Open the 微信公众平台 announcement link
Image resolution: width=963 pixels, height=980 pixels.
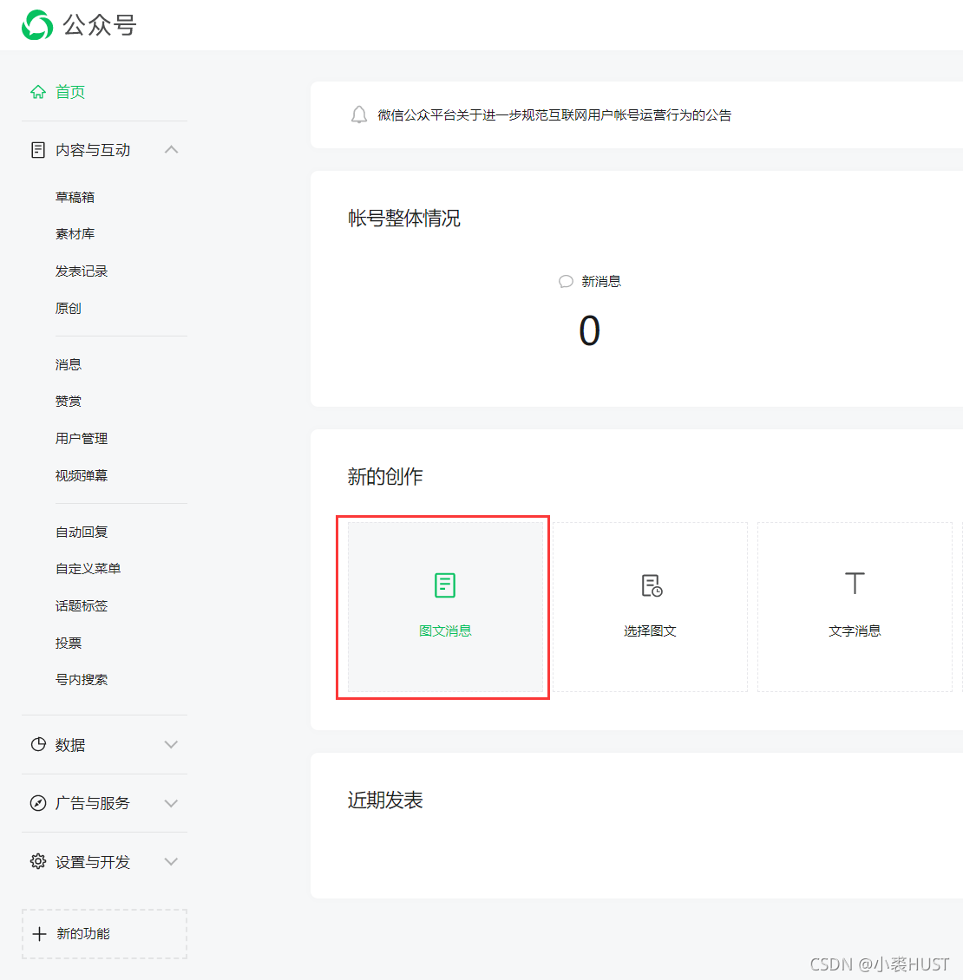tap(554, 115)
